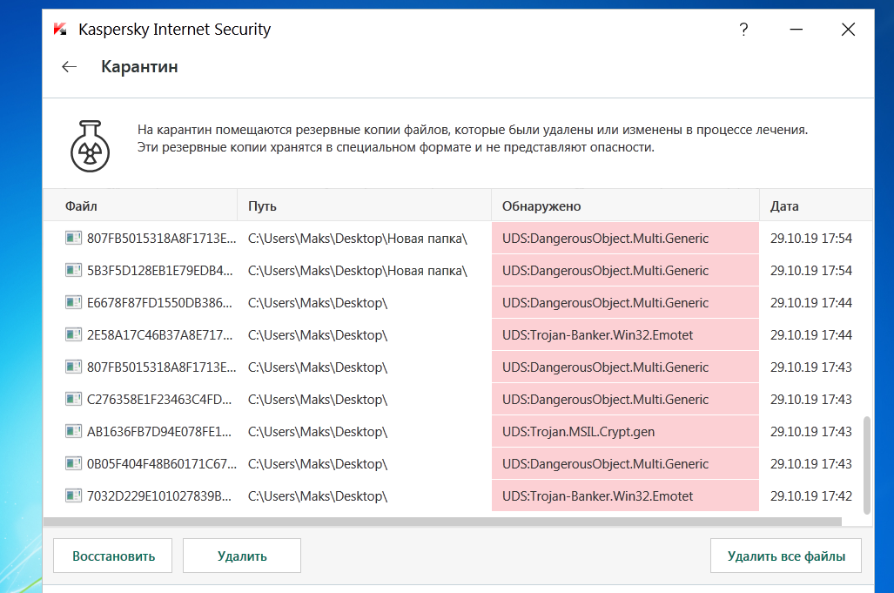Sort by the Обнаружено column header
Screen dimensions: 894x593
[x=541, y=206]
